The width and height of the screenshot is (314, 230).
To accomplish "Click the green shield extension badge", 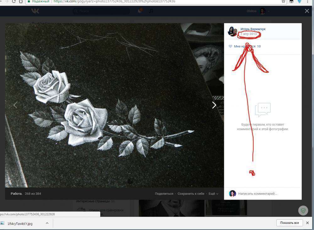I will click(x=303, y=211).
